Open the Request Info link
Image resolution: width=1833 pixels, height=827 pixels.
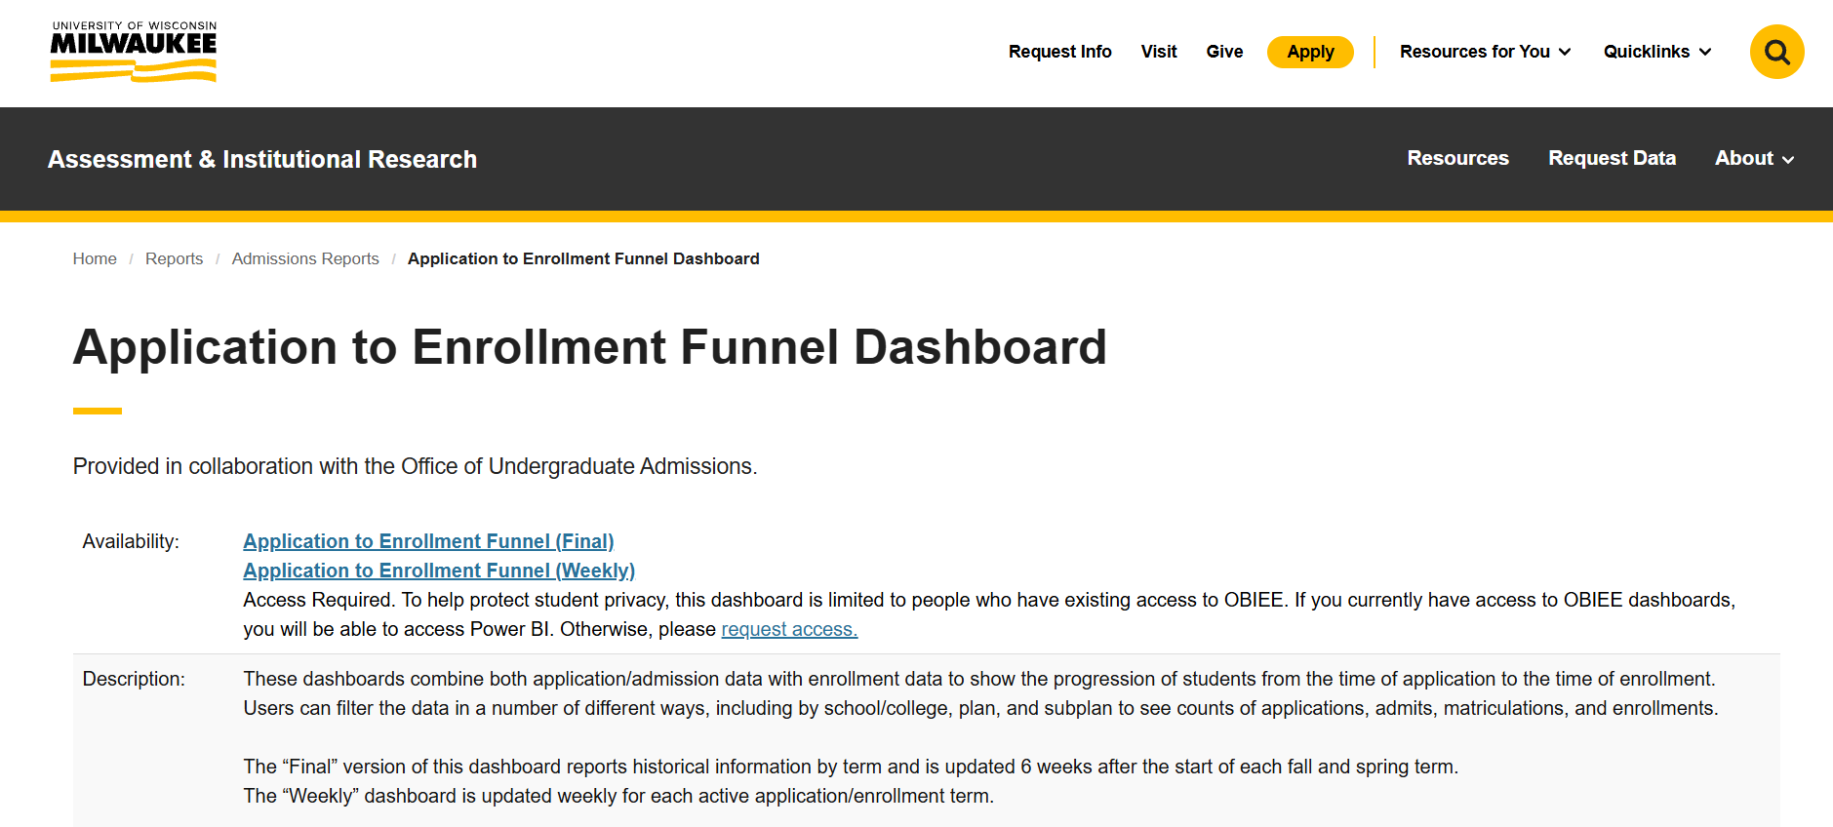tap(1059, 52)
